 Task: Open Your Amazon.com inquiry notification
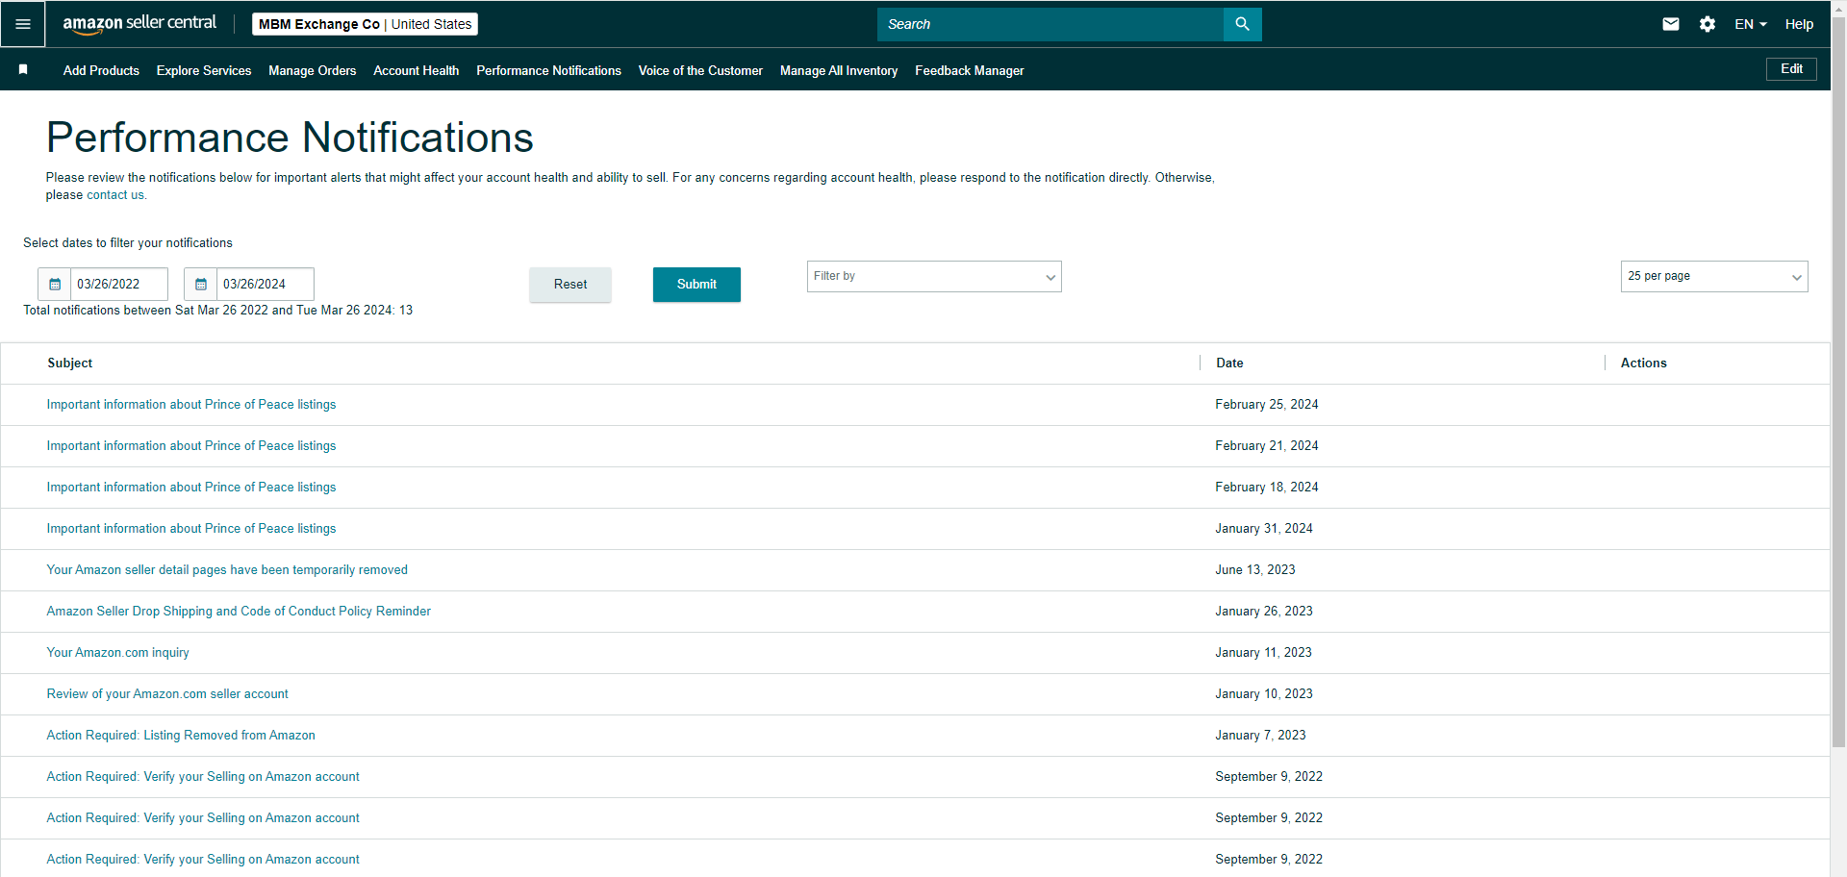click(x=117, y=653)
